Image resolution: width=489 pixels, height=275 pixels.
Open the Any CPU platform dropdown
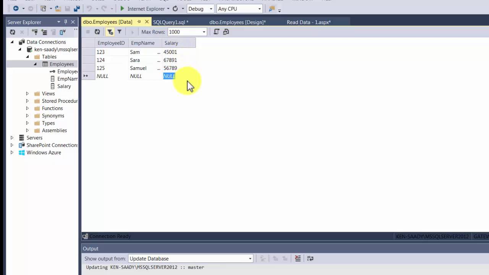pos(259,9)
